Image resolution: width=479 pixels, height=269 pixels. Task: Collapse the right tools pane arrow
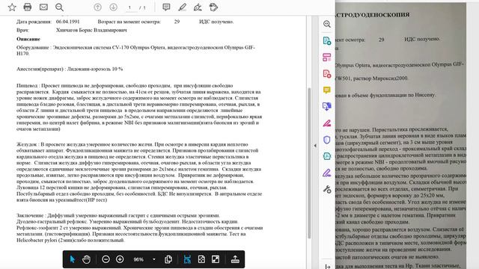coord(315,146)
